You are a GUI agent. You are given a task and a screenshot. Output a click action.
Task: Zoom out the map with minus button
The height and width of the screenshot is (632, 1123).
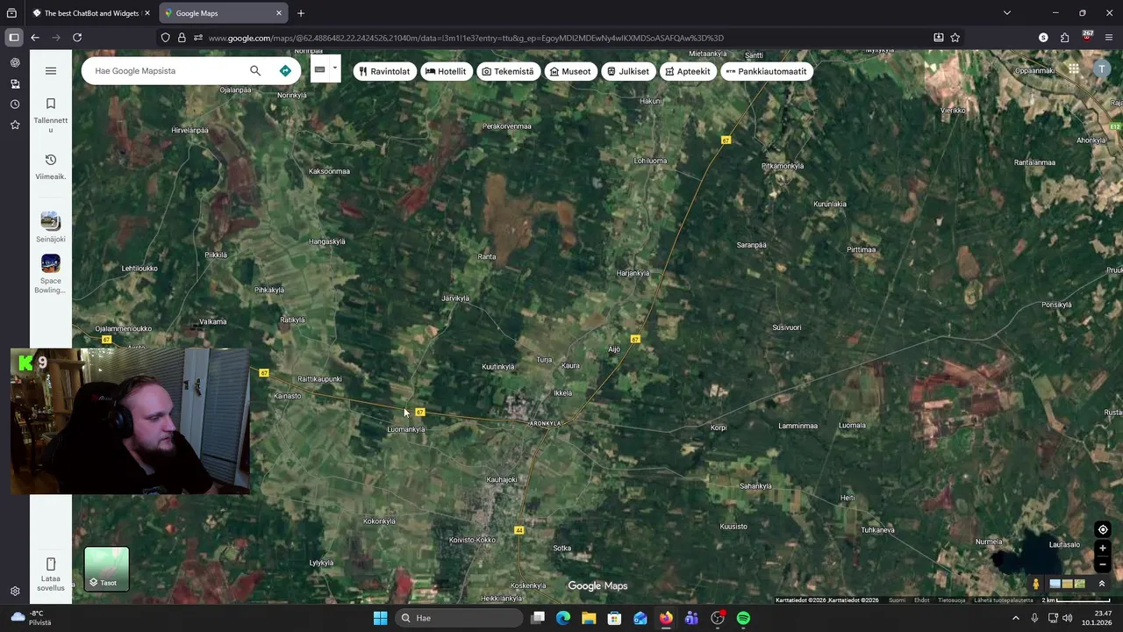point(1103,564)
